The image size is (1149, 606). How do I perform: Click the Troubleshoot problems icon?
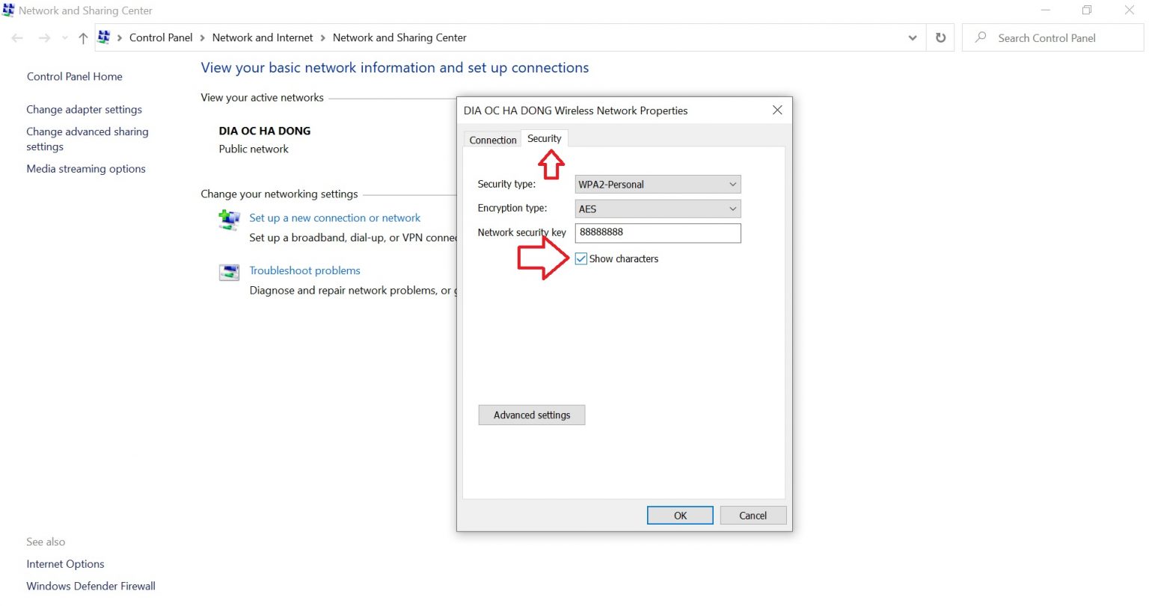click(229, 272)
